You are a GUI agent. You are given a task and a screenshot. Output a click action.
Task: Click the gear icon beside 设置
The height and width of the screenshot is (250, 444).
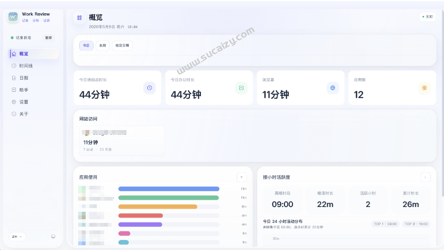tap(14, 102)
